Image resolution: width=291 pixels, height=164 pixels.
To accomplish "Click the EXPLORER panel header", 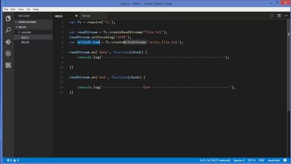I will pyautogui.click(x=24, y=16).
